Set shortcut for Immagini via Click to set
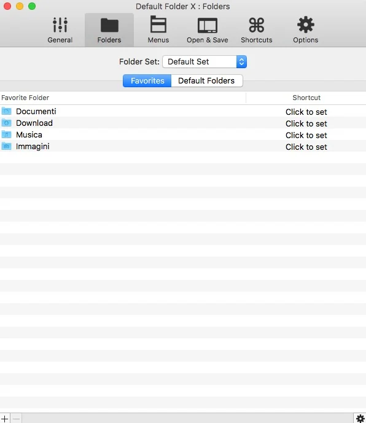366x423 pixels. (x=306, y=147)
